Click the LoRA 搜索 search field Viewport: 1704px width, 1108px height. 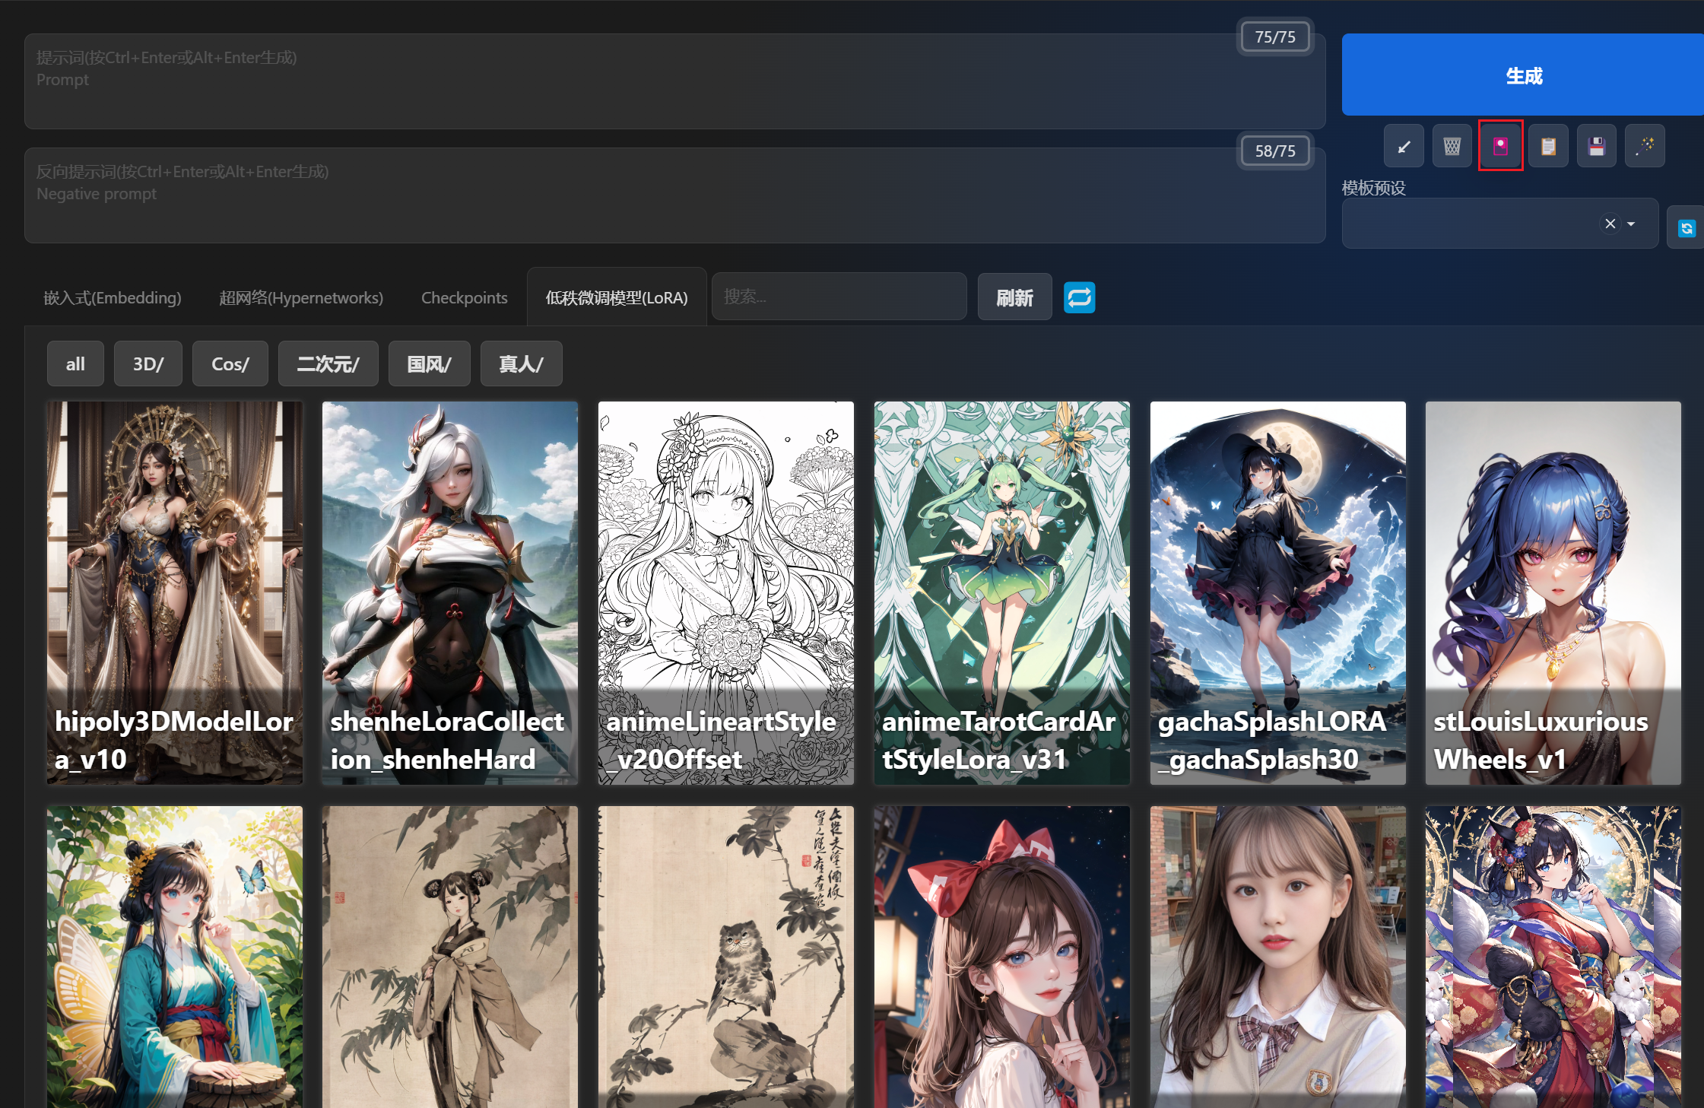pyautogui.click(x=839, y=297)
